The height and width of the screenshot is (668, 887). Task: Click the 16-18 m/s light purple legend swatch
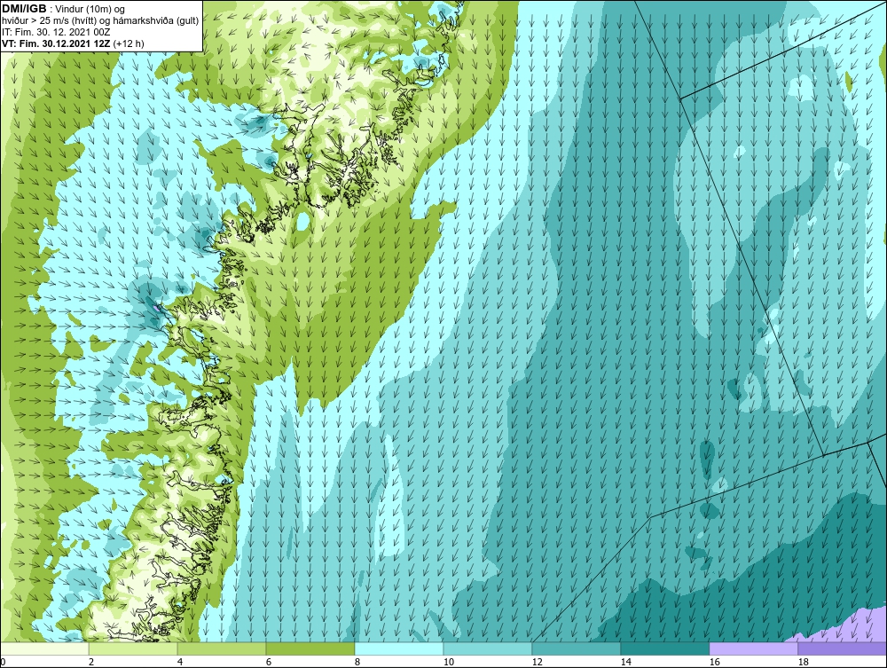tap(753, 648)
